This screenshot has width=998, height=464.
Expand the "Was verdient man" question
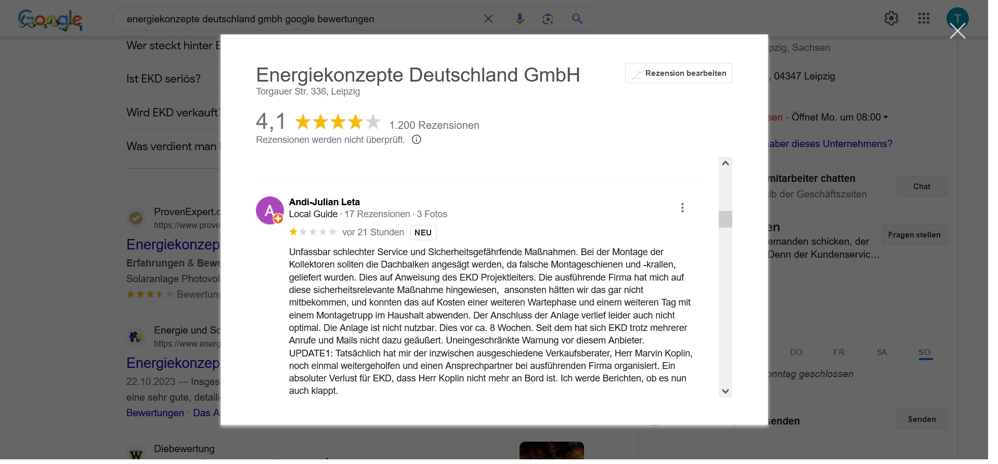click(x=173, y=147)
